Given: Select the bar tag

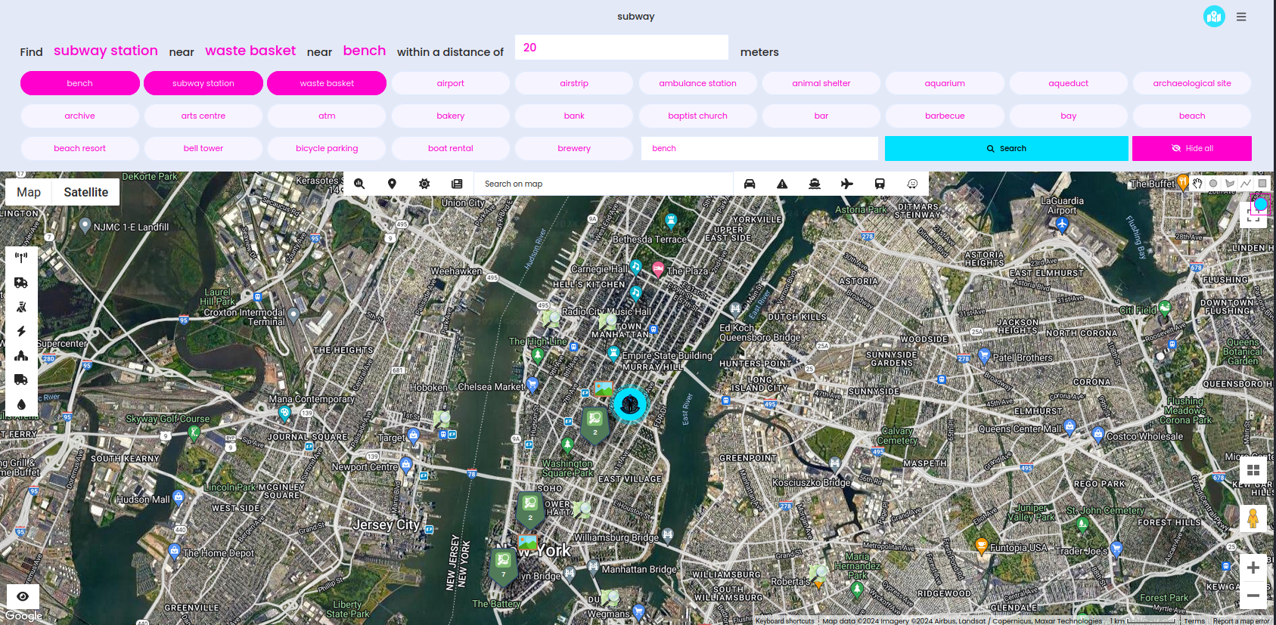Looking at the screenshot, I should pos(821,116).
